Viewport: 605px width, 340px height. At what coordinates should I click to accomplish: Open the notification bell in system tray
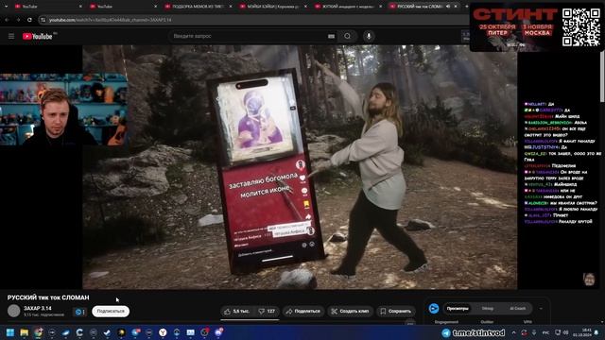[597, 332]
